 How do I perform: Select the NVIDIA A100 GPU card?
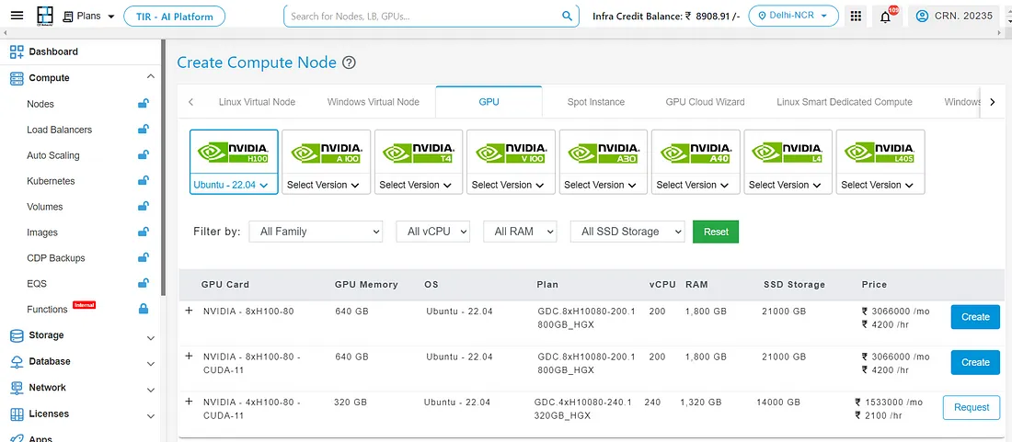pyautogui.click(x=326, y=153)
